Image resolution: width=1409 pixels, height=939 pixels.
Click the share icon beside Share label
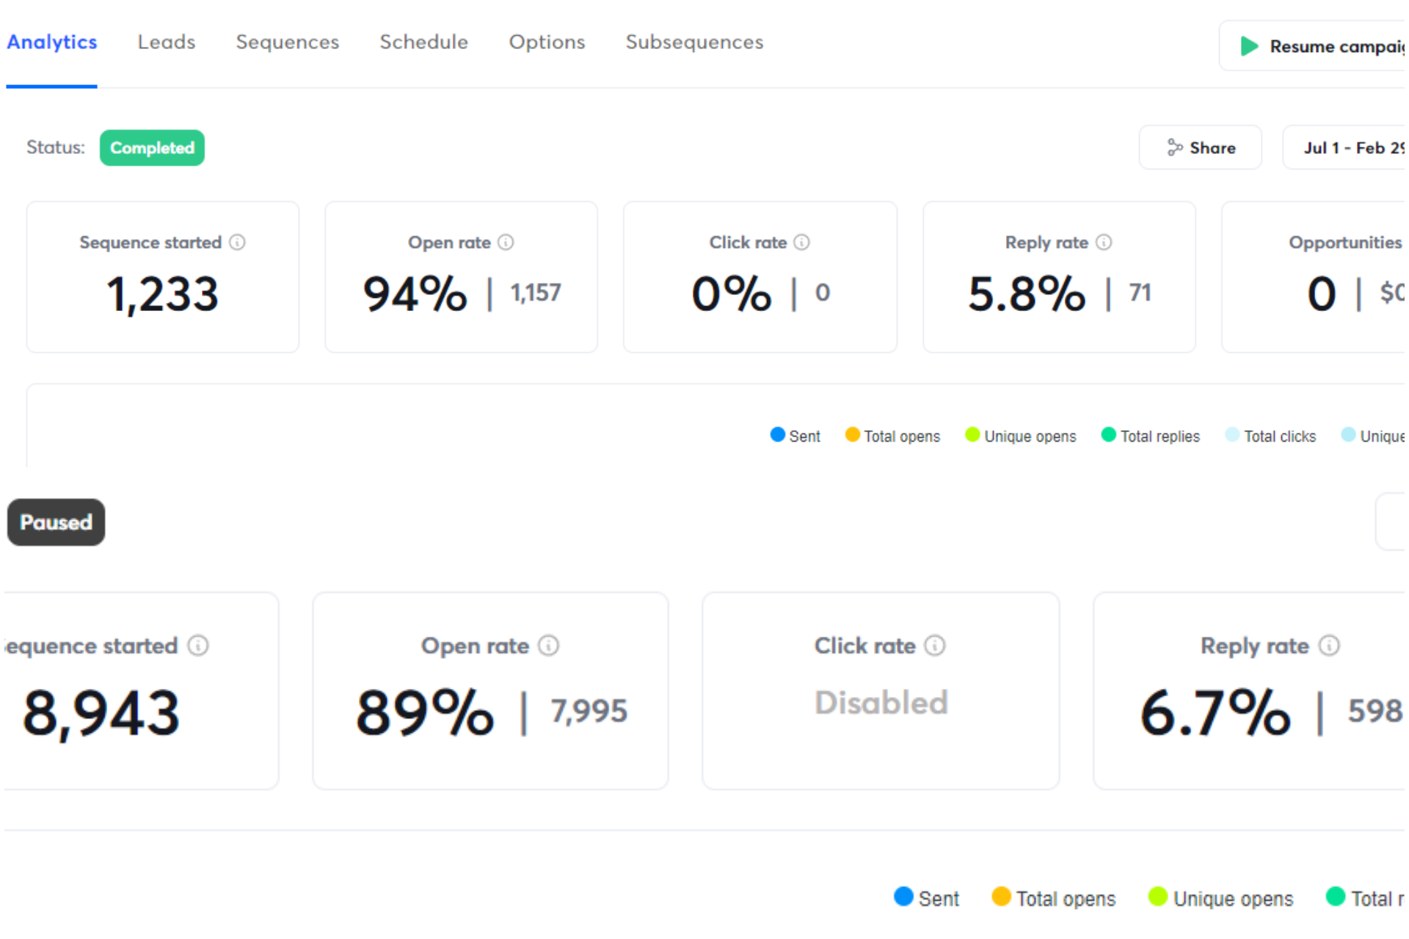(1174, 147)
